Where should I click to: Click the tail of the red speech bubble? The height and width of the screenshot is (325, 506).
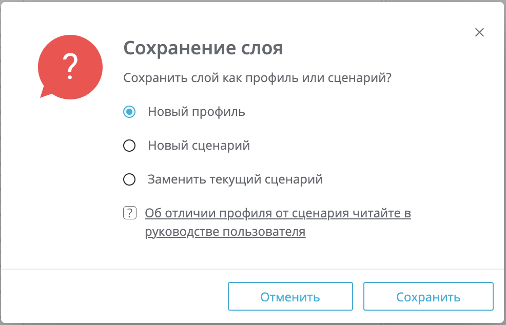coord(45,92)
